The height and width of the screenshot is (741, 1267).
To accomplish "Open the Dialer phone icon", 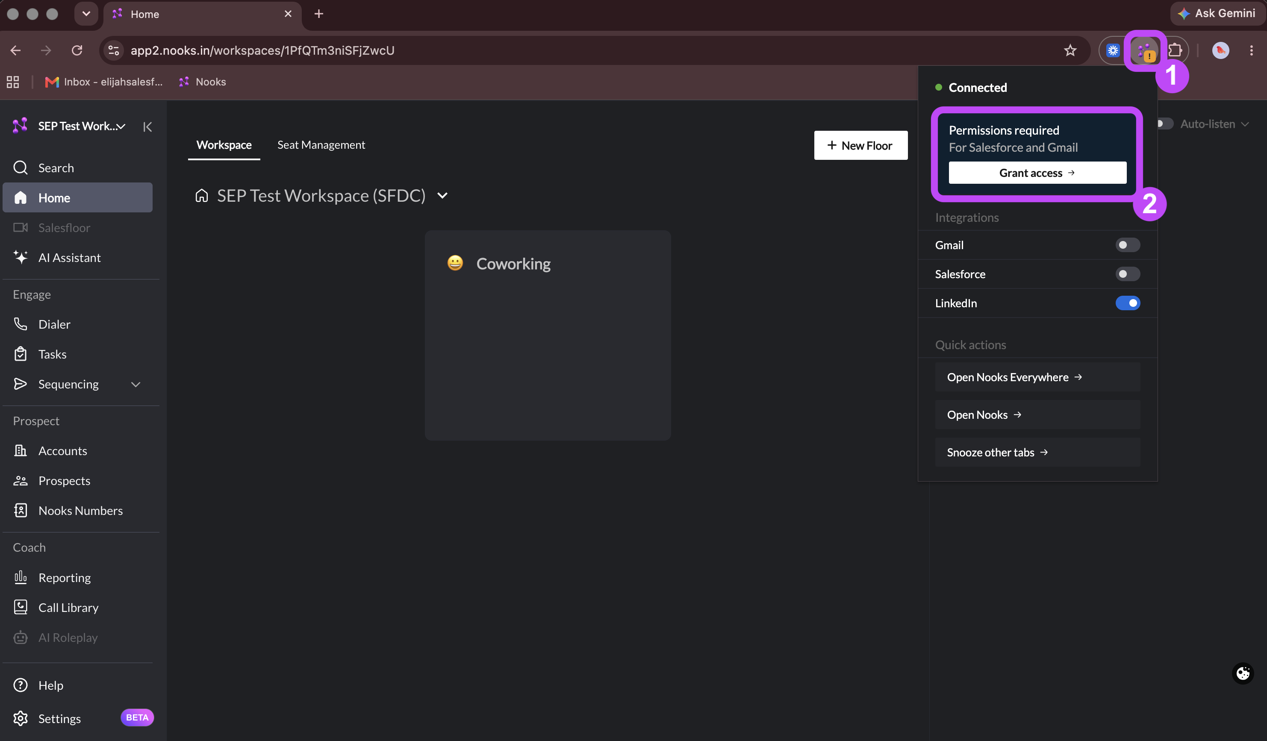I will [x=20, y=324].
